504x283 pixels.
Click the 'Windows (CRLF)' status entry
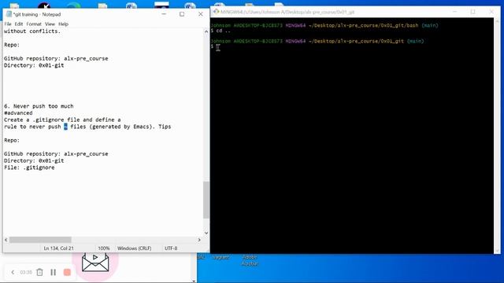pyautogui.click(x=134, y=248)
